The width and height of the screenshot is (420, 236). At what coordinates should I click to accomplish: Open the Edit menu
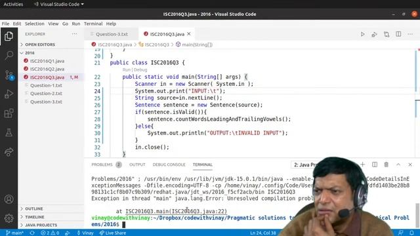coord(17,24)
